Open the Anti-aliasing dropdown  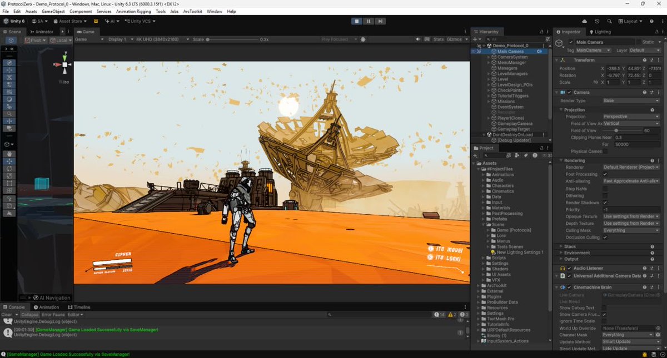[x=631, y=181]
